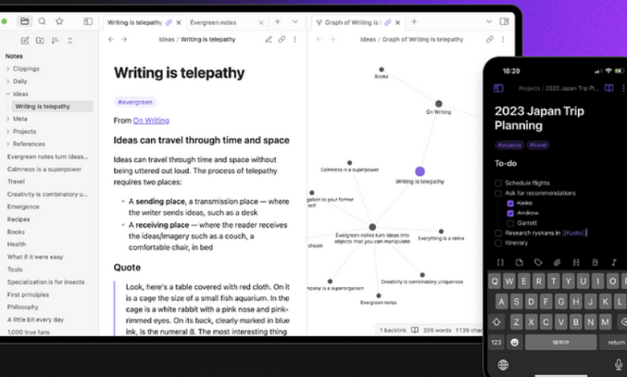
Task: Check the Research ryokans checkbox
Action: click(x=498, y=233)
